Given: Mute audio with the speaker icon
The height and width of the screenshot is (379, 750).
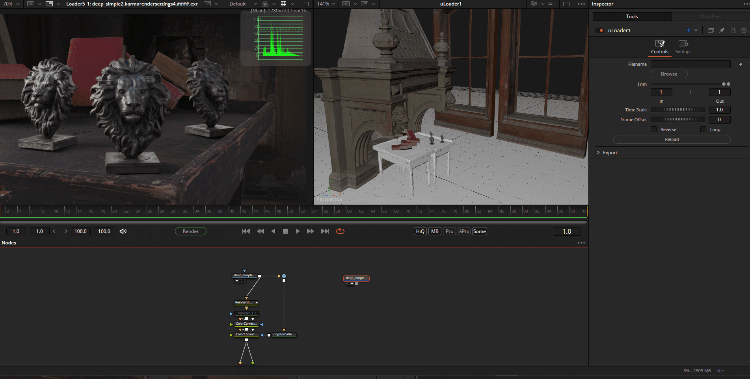Looking at the screenshot, I should point(123,231).
